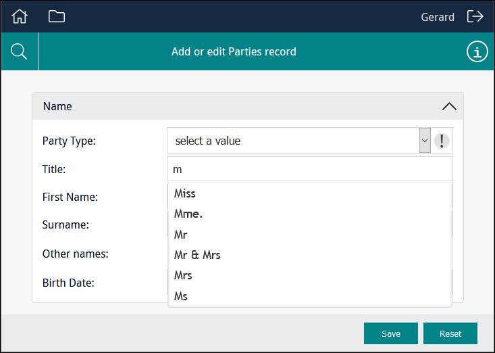The height and width of the screenshot is (353, 495).
Task: Choose 'Mr & Mrs' title option
Action: coord(197,255)
